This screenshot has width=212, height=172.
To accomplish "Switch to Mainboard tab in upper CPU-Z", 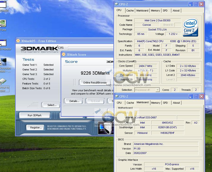I will coord(142,11).
